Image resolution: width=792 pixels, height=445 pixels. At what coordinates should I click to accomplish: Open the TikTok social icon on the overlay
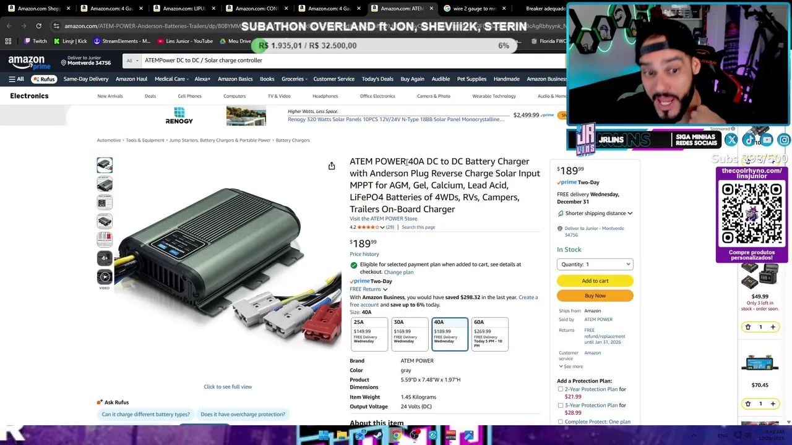[749, 140]
